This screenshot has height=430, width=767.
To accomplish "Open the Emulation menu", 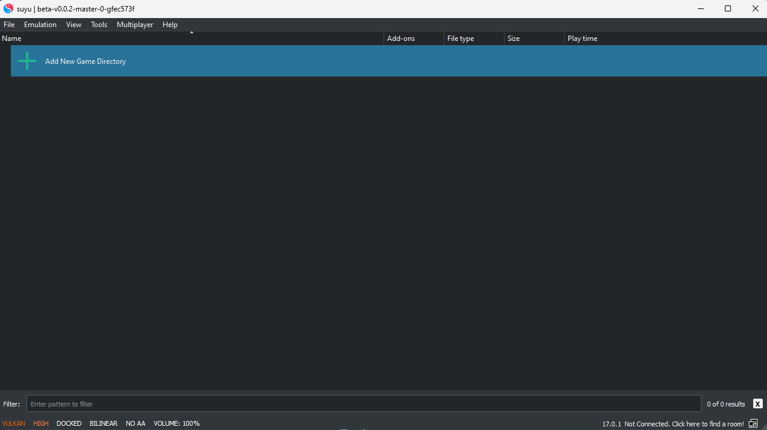I will (40, 25).
